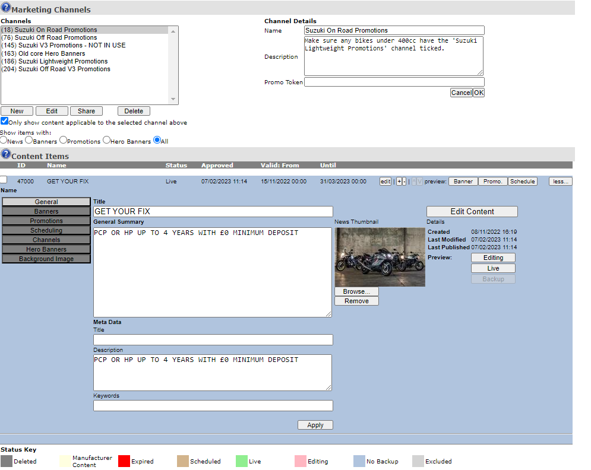Click the Content Items help icon
The width and height of the screenshot is (591, 470).
point(6,154)
